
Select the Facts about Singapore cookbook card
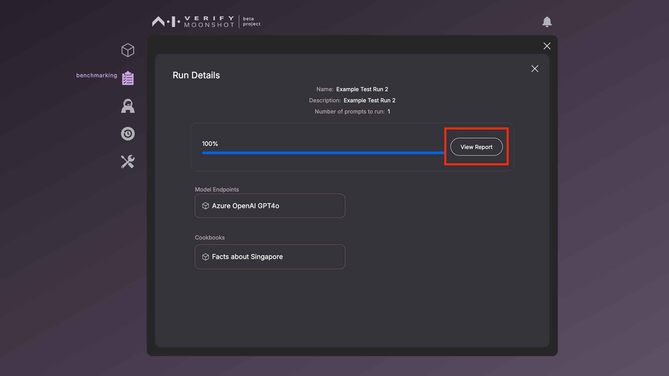(x=270, y=257)
